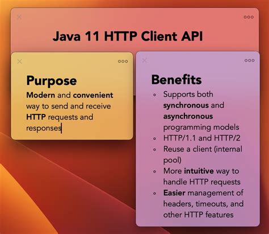This screenshot has height=234, width=269.
Task: Click the bold word 'convenient'
Action: 93,95
